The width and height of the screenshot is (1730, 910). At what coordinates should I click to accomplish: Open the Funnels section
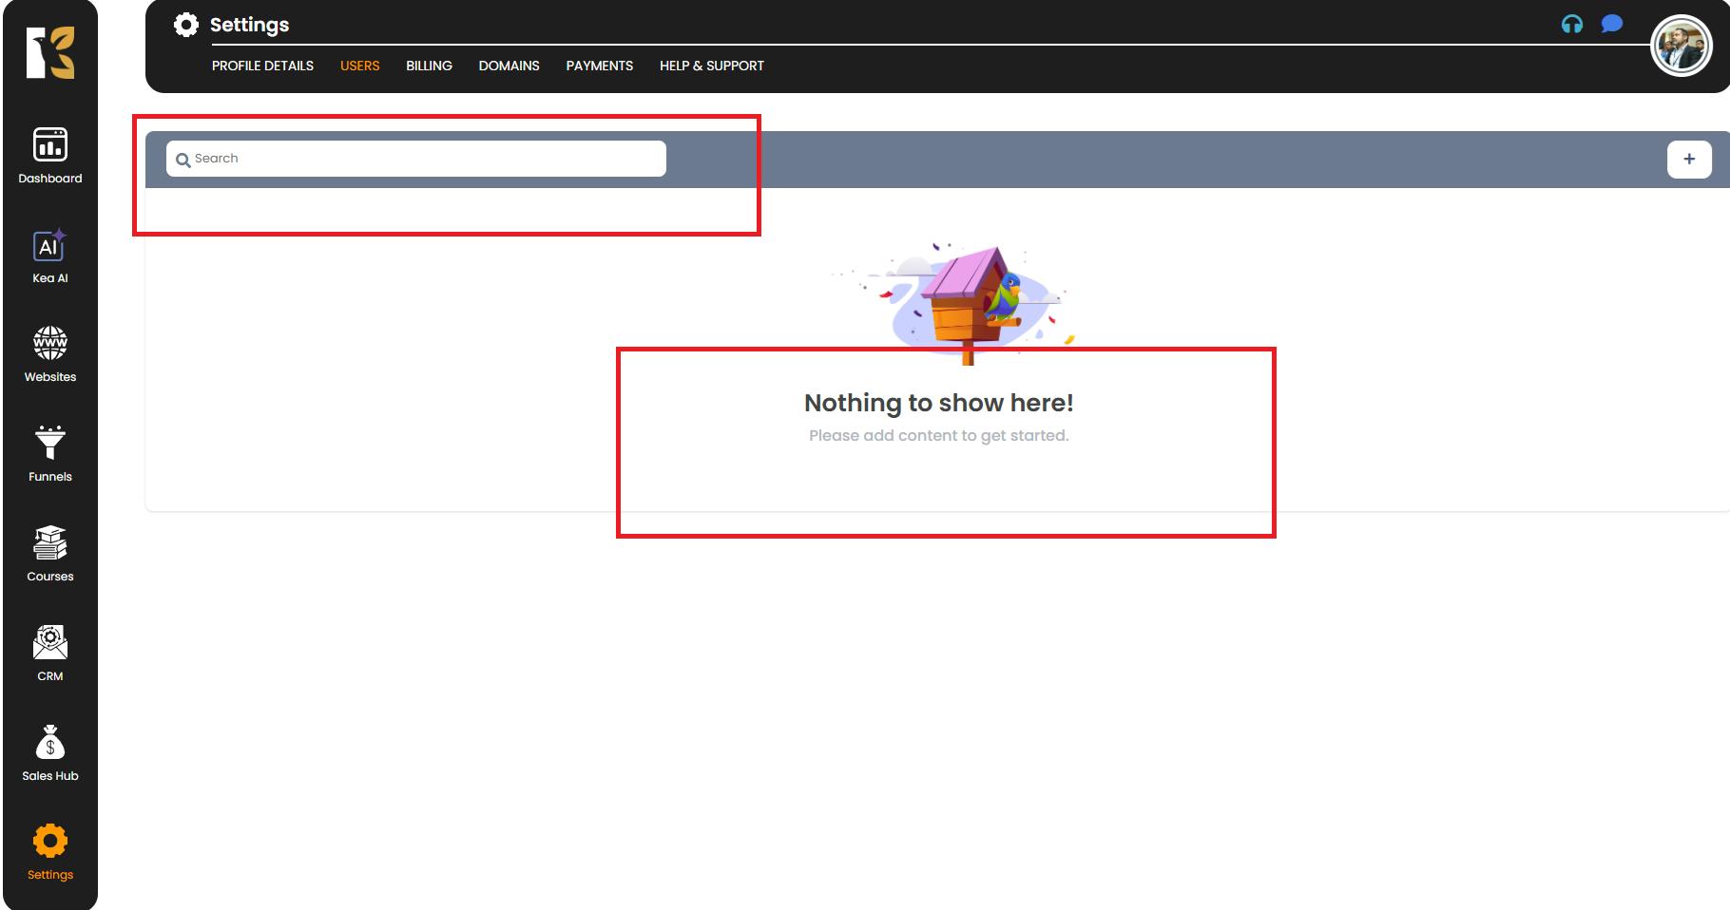coord(50,454)
